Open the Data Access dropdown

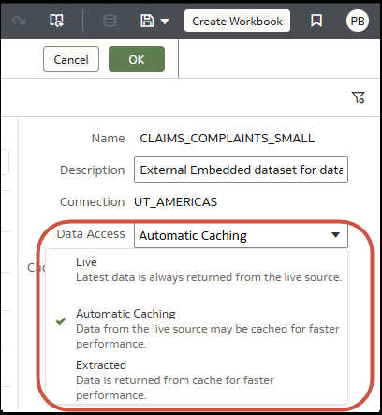click(x=241, y=235)
